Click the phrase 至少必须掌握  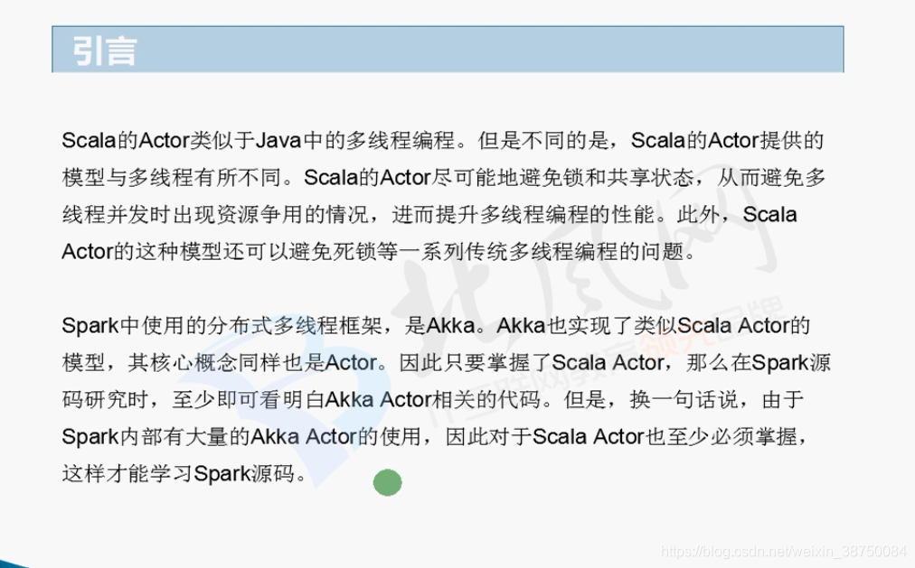(732, 437)
